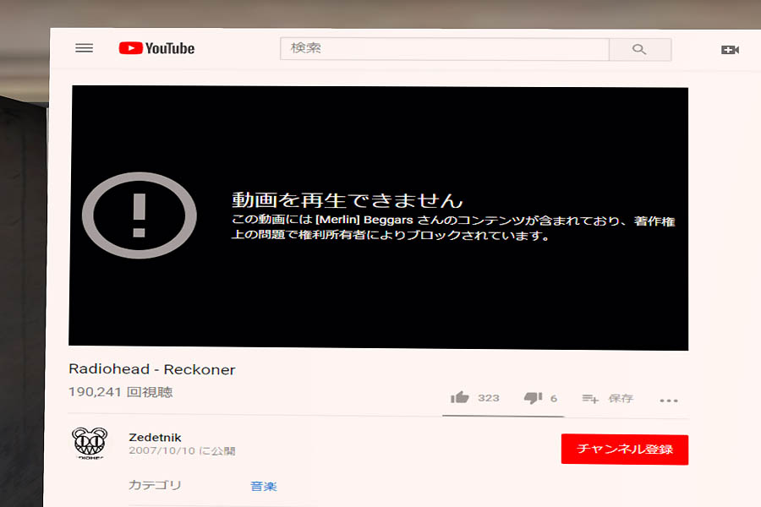Click the copyright block message mentioning Beggars
The height and width of the screenshot is (507, 761).
(453, 227)
